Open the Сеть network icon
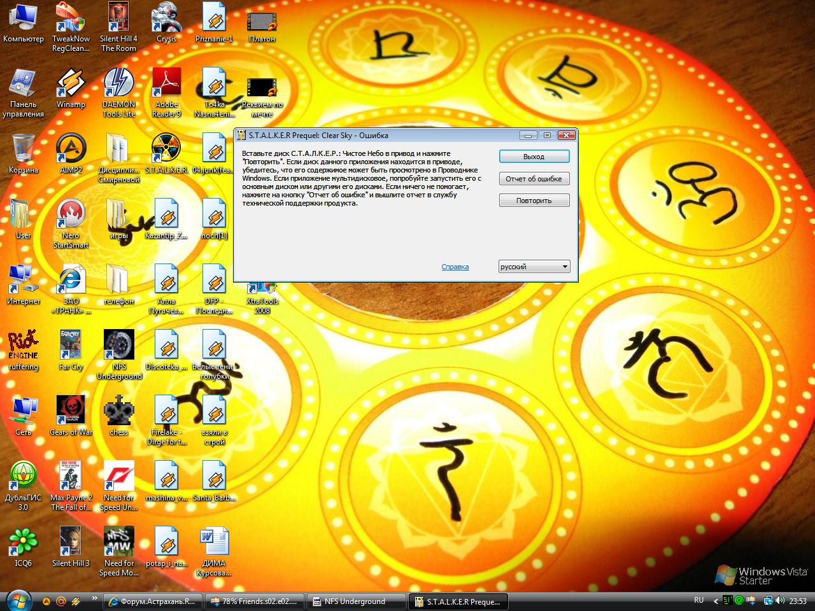Screen dimensions: 815x611 [x=23, y=416]
